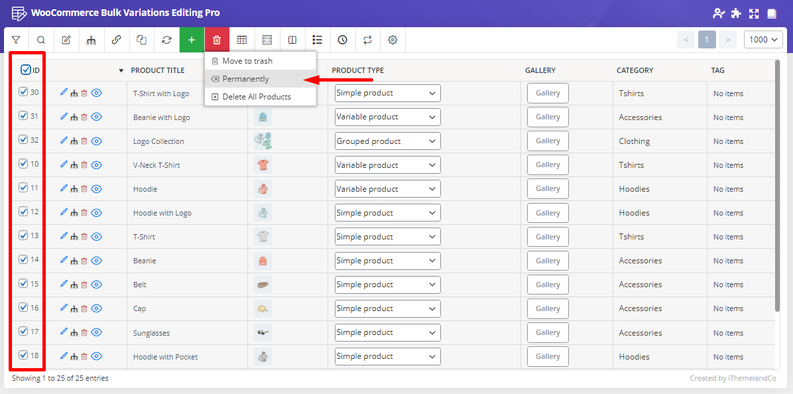Uncheck the select-all checkbox beside ID header
793x394 pixels.
click(26, 70)
